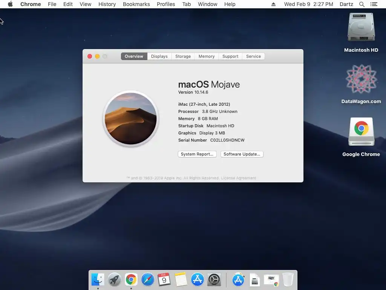Switch to the Memory tab
The width and height of the screenshot is (386, 290).
pos(207,56)
